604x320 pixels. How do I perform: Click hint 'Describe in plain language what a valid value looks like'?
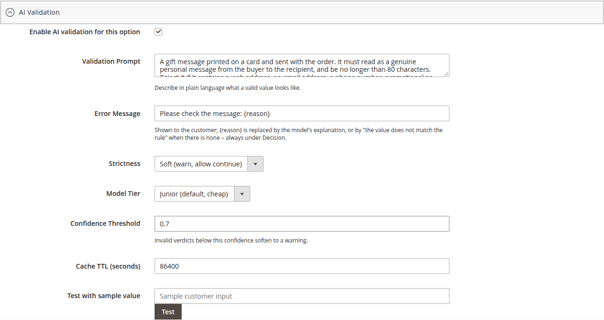coord(227,88)
